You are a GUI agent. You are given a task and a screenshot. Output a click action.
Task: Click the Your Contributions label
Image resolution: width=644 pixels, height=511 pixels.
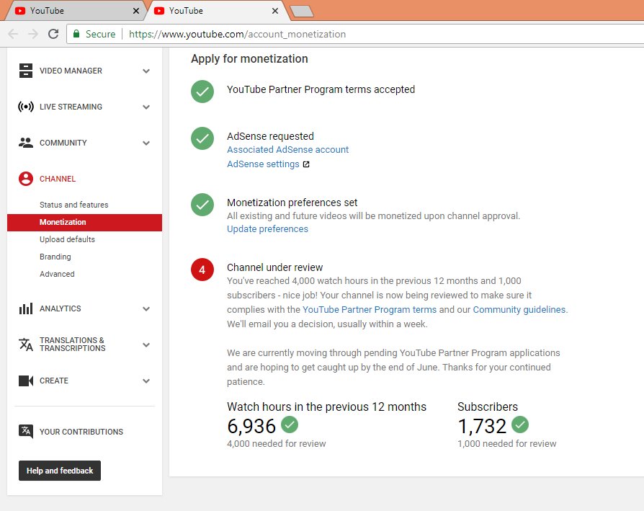81,432
